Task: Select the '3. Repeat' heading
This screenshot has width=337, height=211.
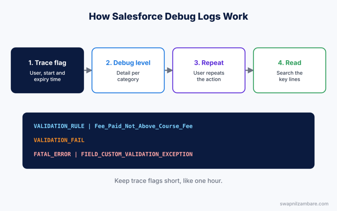Action: pos(209,63)
